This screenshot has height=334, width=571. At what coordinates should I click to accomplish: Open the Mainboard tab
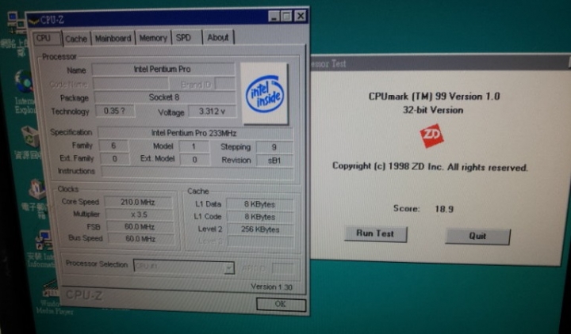click(113, 38)
